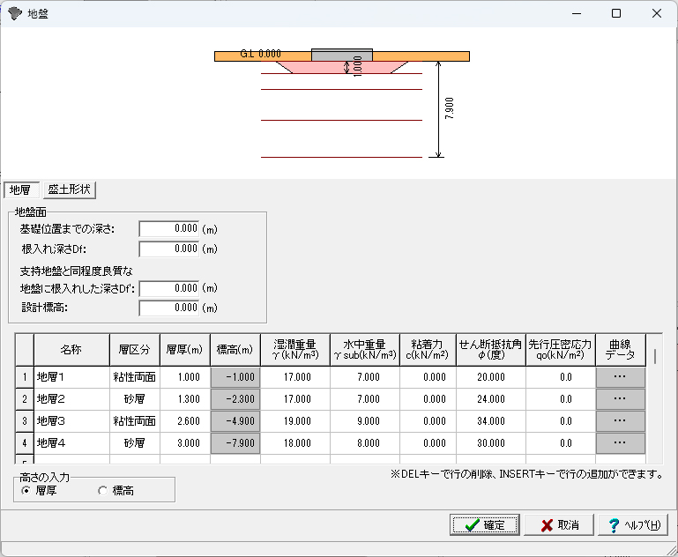Click friction angle 20.000 cell
This screenshot has height=557, width=678.
click(x=491, y=377)
